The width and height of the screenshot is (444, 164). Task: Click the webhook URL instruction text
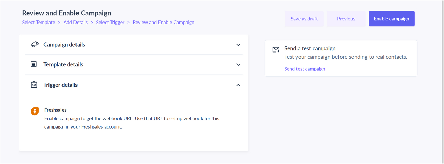(x=132, y=123)
